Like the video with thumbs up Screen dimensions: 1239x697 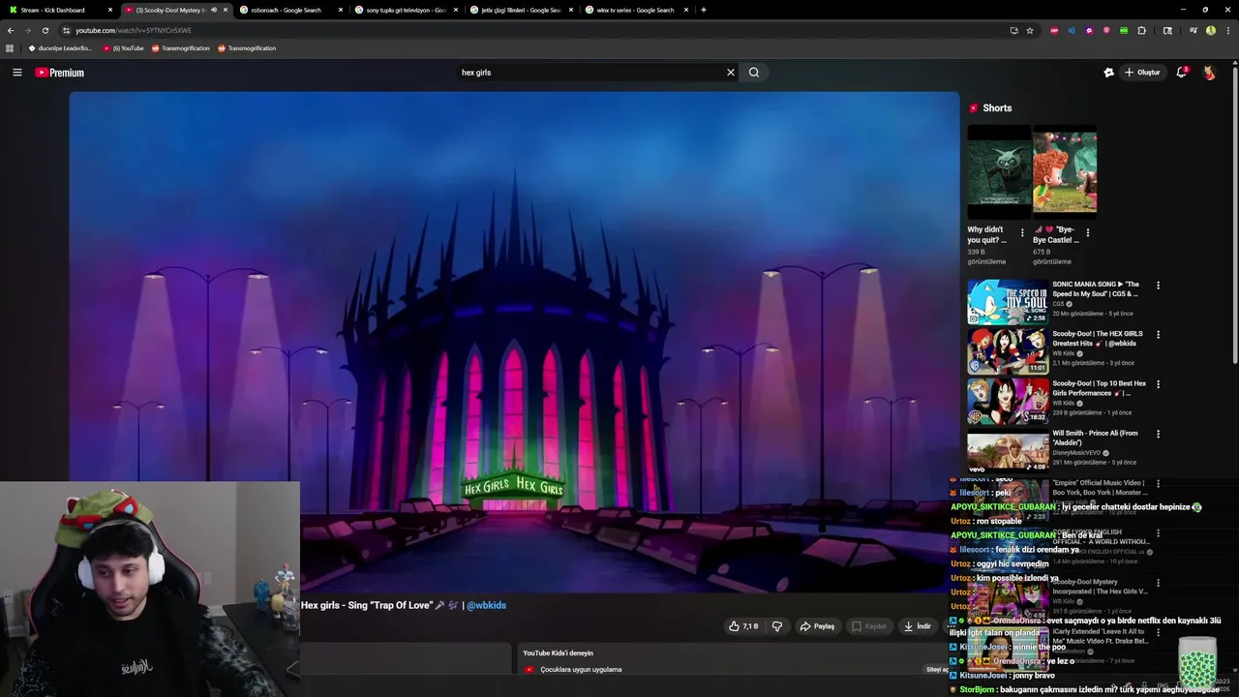click(x=743, y=626)
